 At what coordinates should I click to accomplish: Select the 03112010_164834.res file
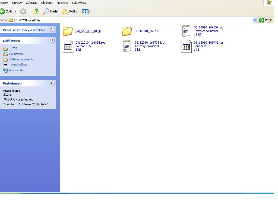point(68,46)
